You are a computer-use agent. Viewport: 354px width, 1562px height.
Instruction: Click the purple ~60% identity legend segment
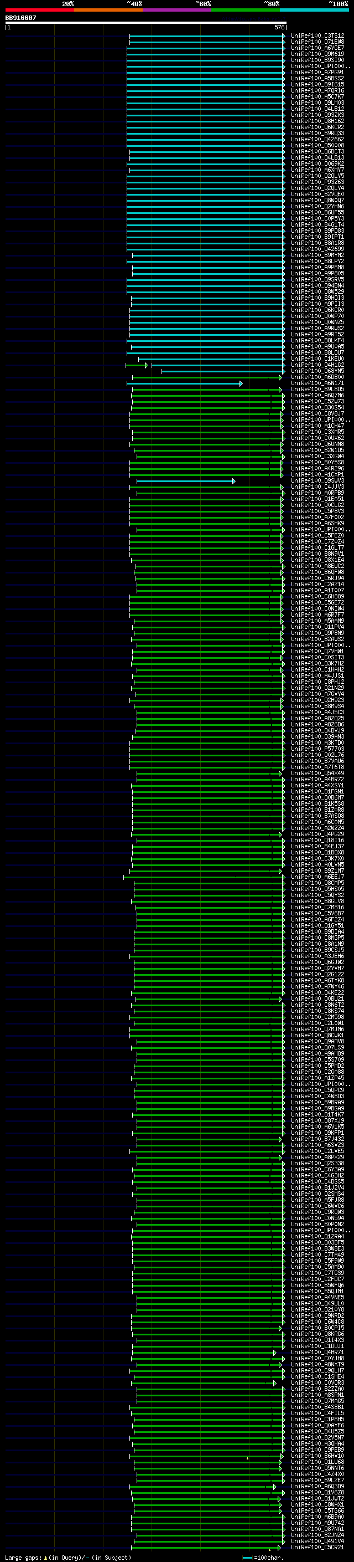click(x=176, y=10)
